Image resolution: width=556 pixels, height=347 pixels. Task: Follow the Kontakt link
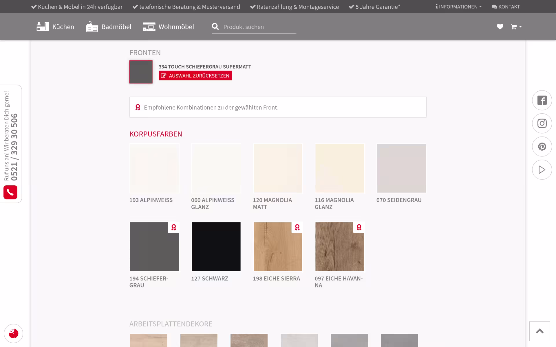click(x=506, y=7)
